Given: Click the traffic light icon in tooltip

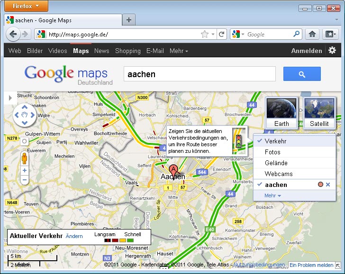Looking at the screenshot, I should (238, 141).
